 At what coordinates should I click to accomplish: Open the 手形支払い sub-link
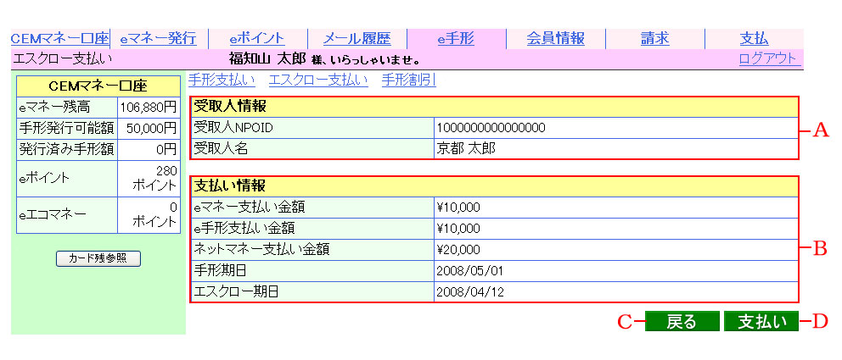[221, 80]
